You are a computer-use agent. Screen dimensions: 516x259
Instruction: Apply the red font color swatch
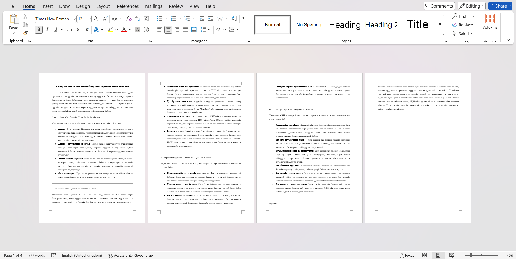pos(124,30)
